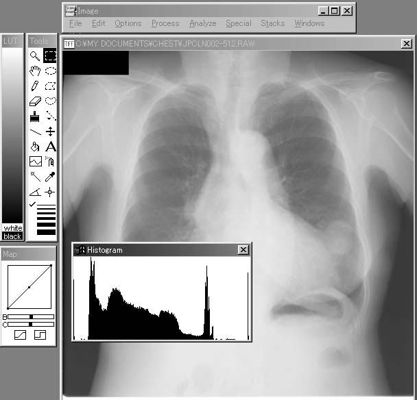
Task: Activate the Eraser tool
Action: [x=35, y=101]
